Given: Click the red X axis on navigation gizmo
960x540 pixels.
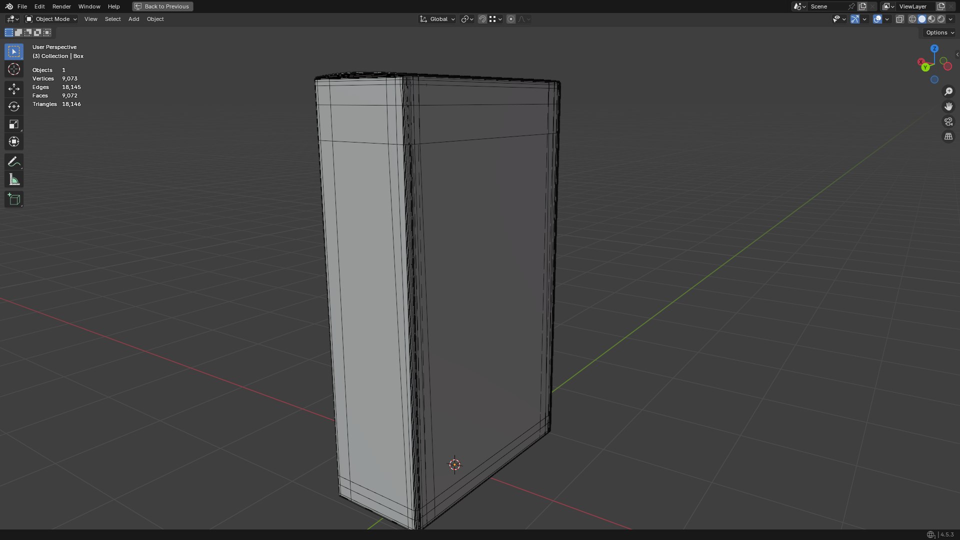Looking at the screenshot, I should pyautogui.click(x=920, y=62).
